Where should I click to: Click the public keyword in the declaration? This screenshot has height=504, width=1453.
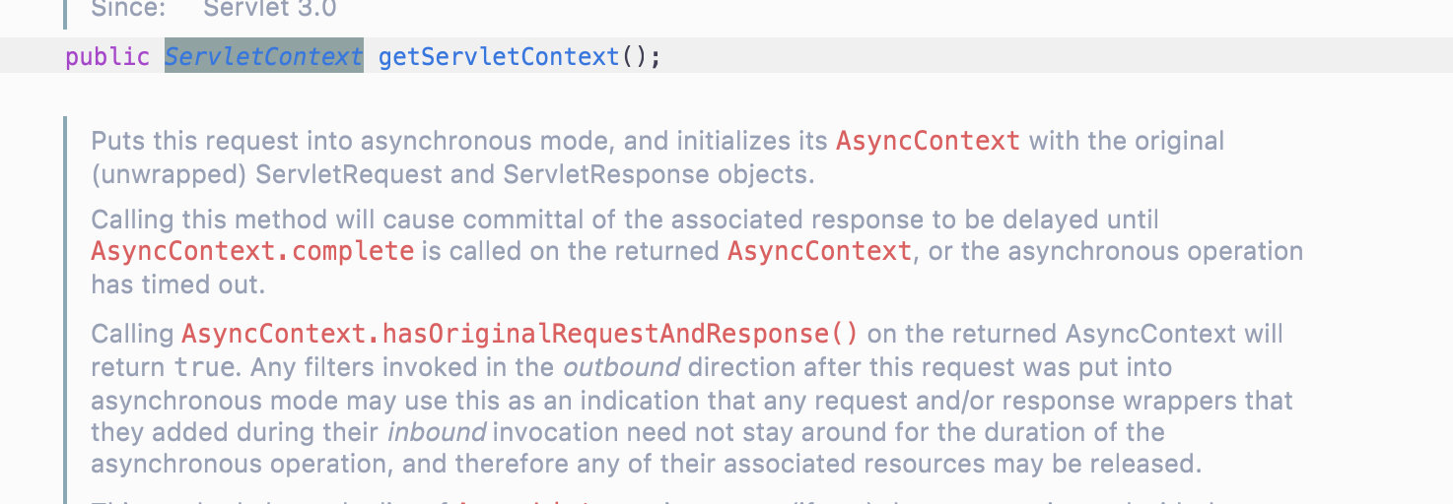tap(107, 56)
